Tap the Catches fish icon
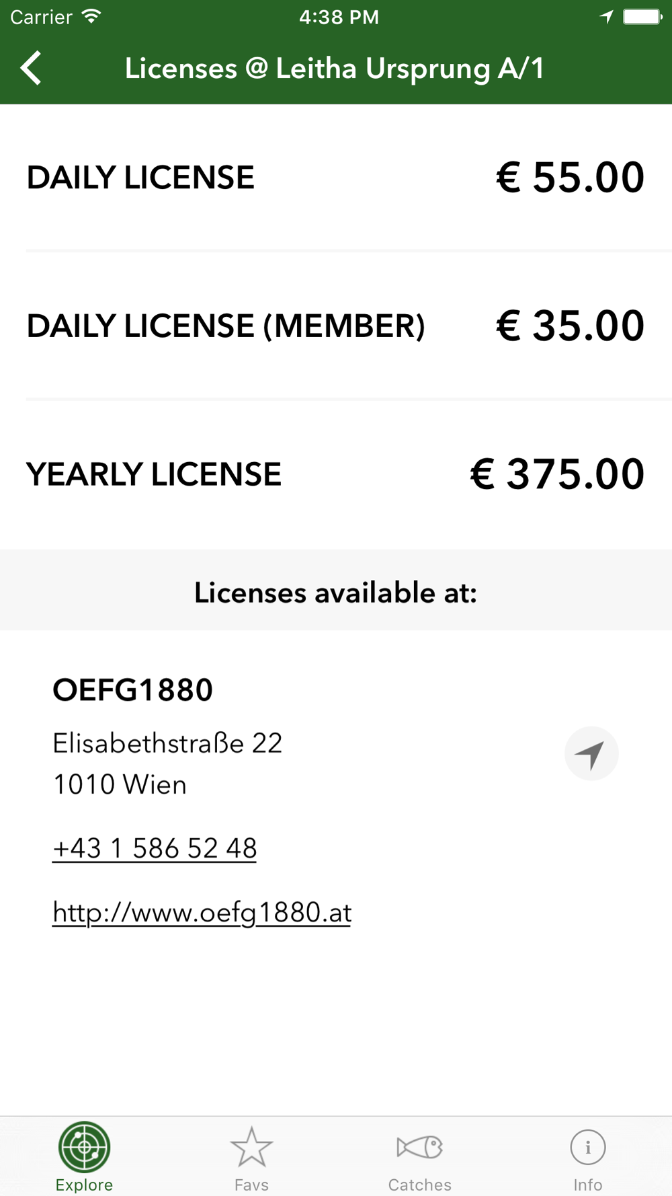Image resolution: width=672 pixels, height=1196 pixels. coord(420,1147)
